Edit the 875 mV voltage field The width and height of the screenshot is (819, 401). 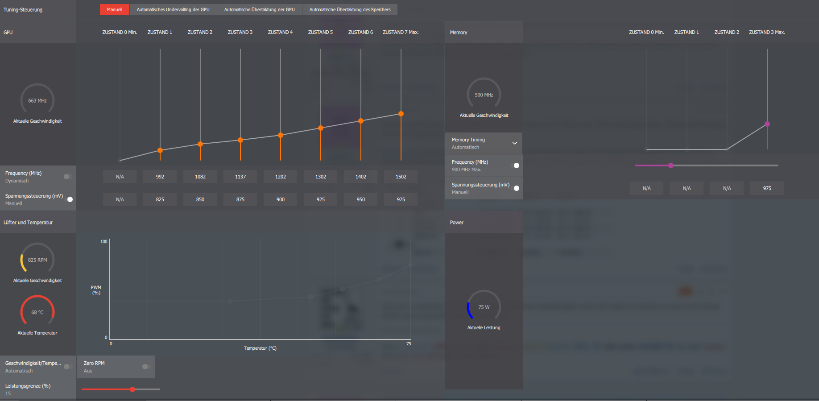(240, 199)
